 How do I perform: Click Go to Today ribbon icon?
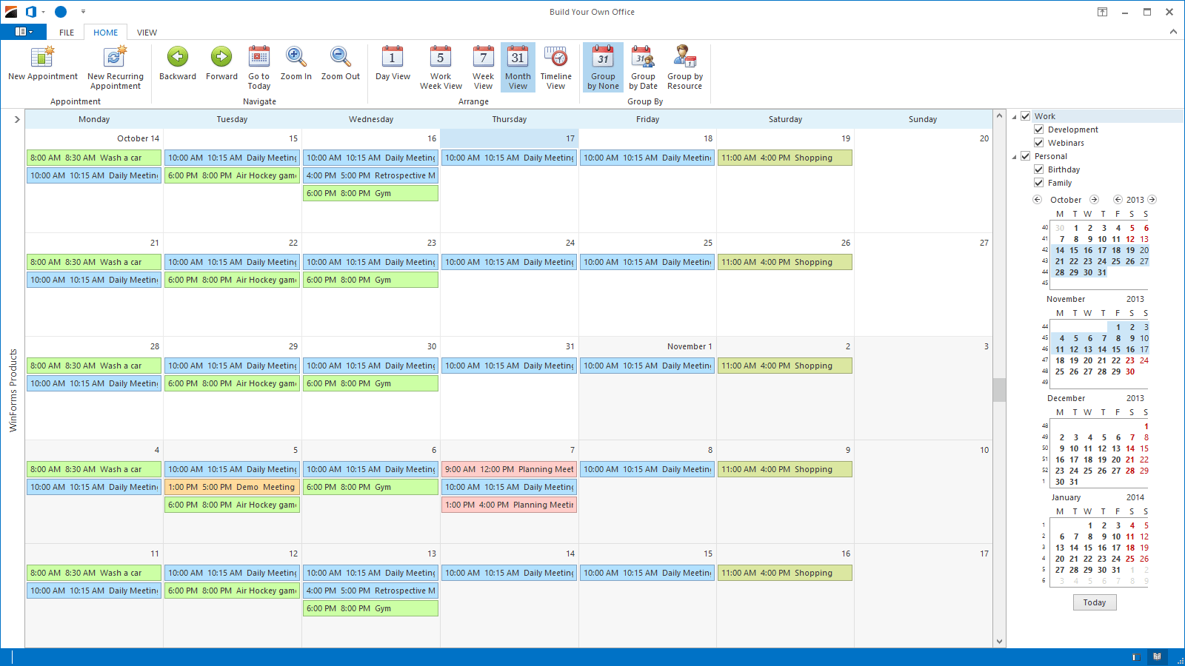click(x=259, y=67)
